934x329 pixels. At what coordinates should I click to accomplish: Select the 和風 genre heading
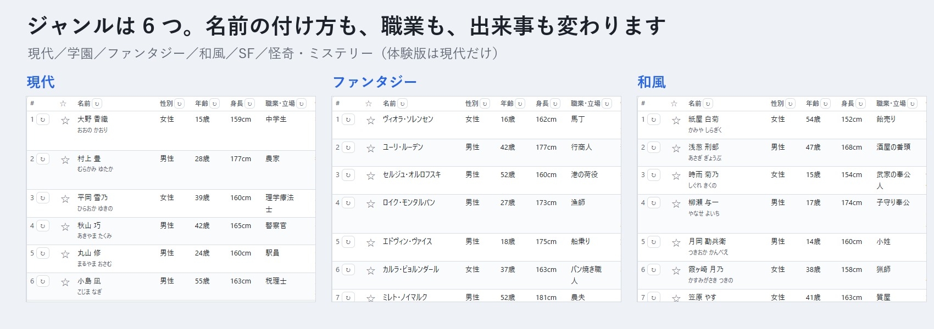tap(652, 82)
